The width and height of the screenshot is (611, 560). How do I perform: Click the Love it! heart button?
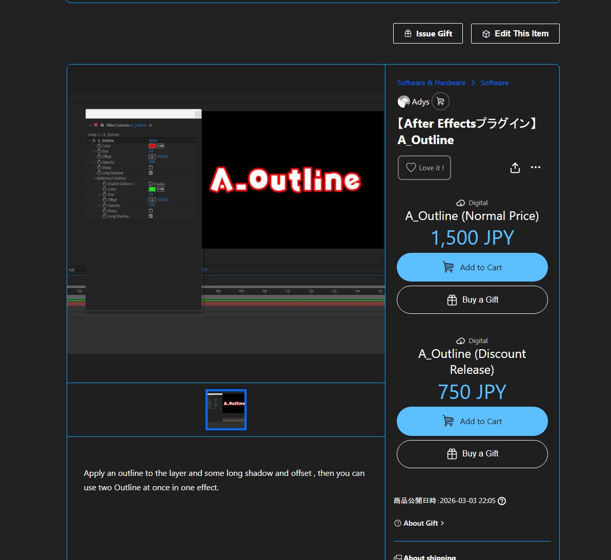(x=424, y=168)
